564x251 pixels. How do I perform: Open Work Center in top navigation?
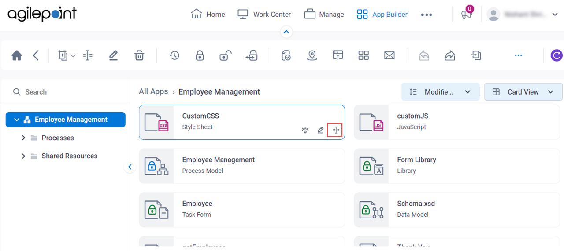(x=264, y=14)
